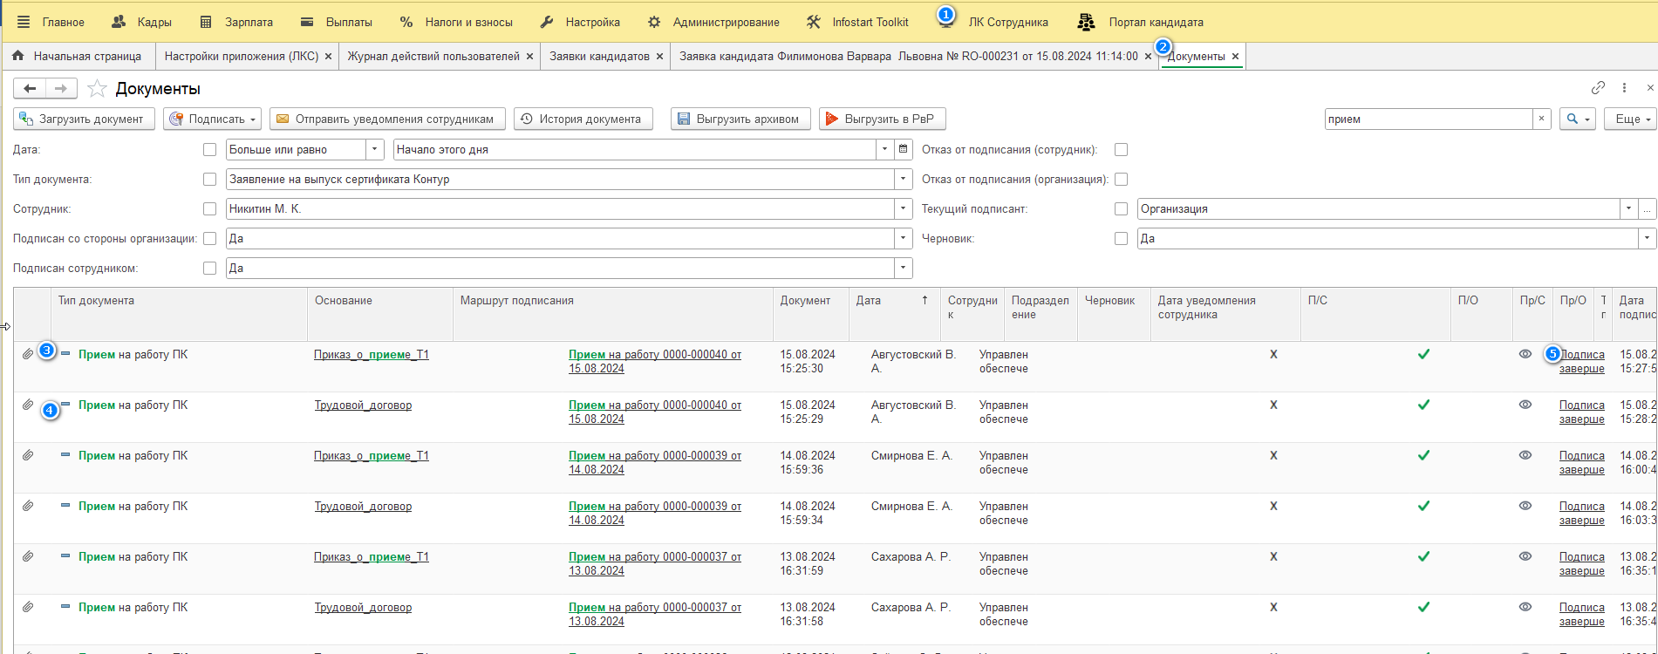Switch to Журнал действий пользователей tab
This screenshot has width=1658, height=654.
[433, 56]
